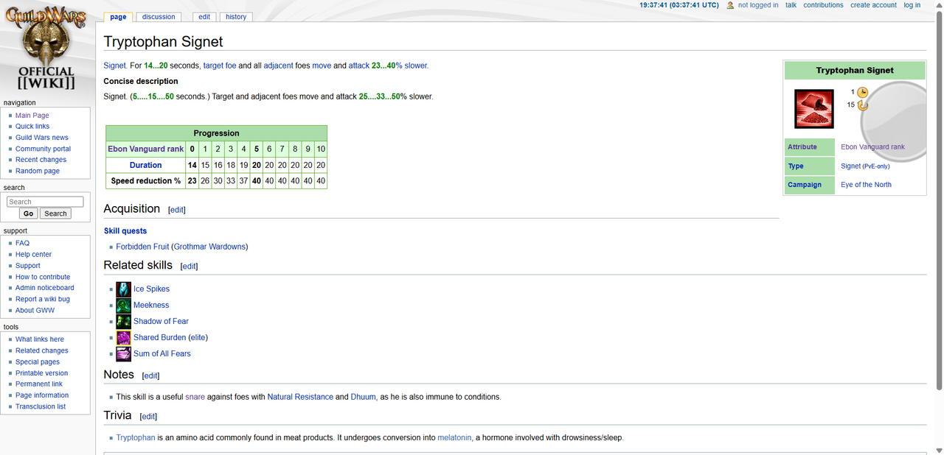Image resolution: width=944 pixels, height=455 pixels.
Task: Open the edit tab
Action: (x=204, y=17)
